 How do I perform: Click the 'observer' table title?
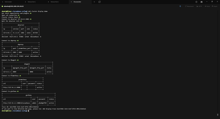[21, 25]
